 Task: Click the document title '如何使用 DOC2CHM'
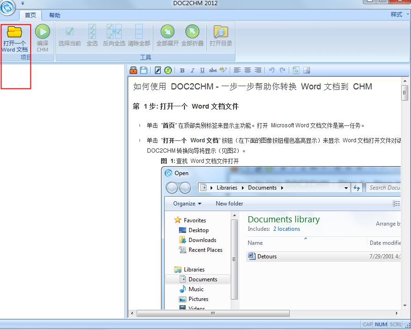point(173,87)
